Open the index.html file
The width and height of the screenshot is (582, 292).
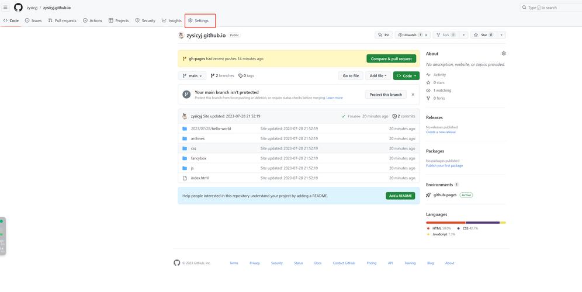[x=200, y=178]
